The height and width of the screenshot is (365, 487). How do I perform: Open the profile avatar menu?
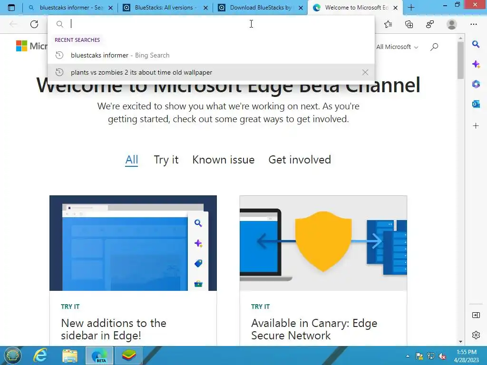point(452,24)
